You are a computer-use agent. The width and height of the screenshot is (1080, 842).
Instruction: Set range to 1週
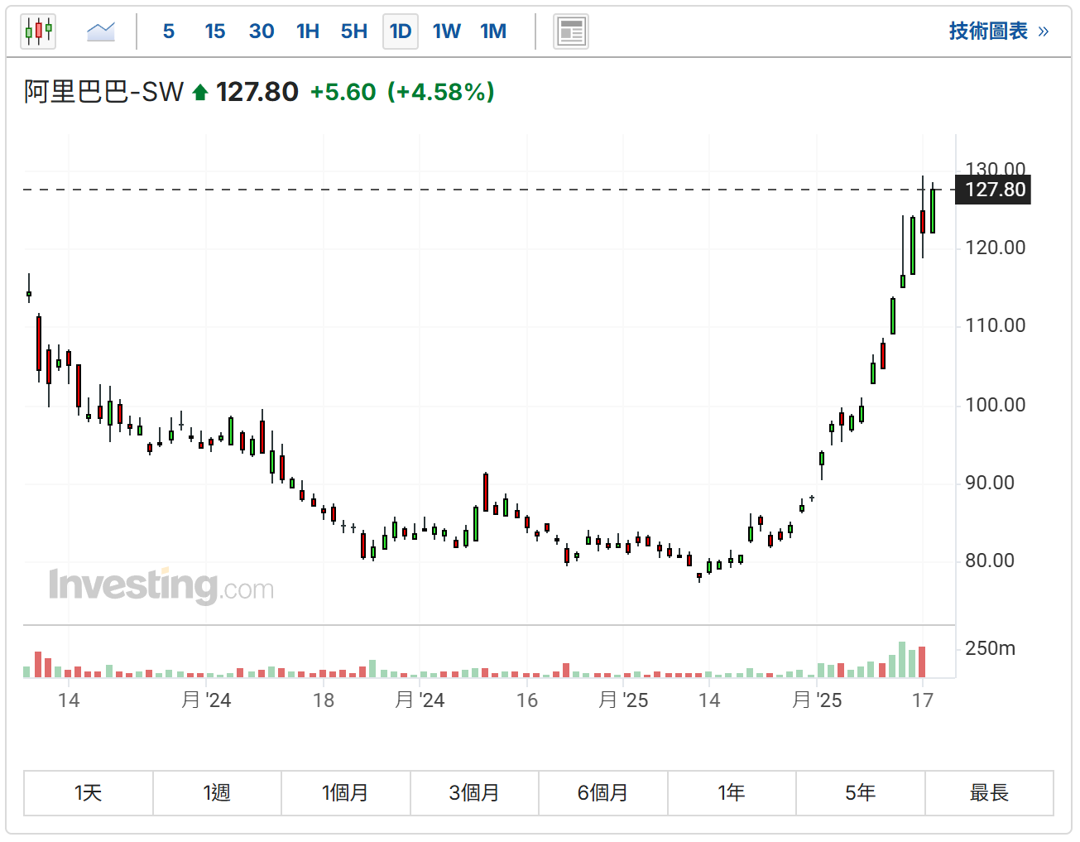[x=217, y=793]
